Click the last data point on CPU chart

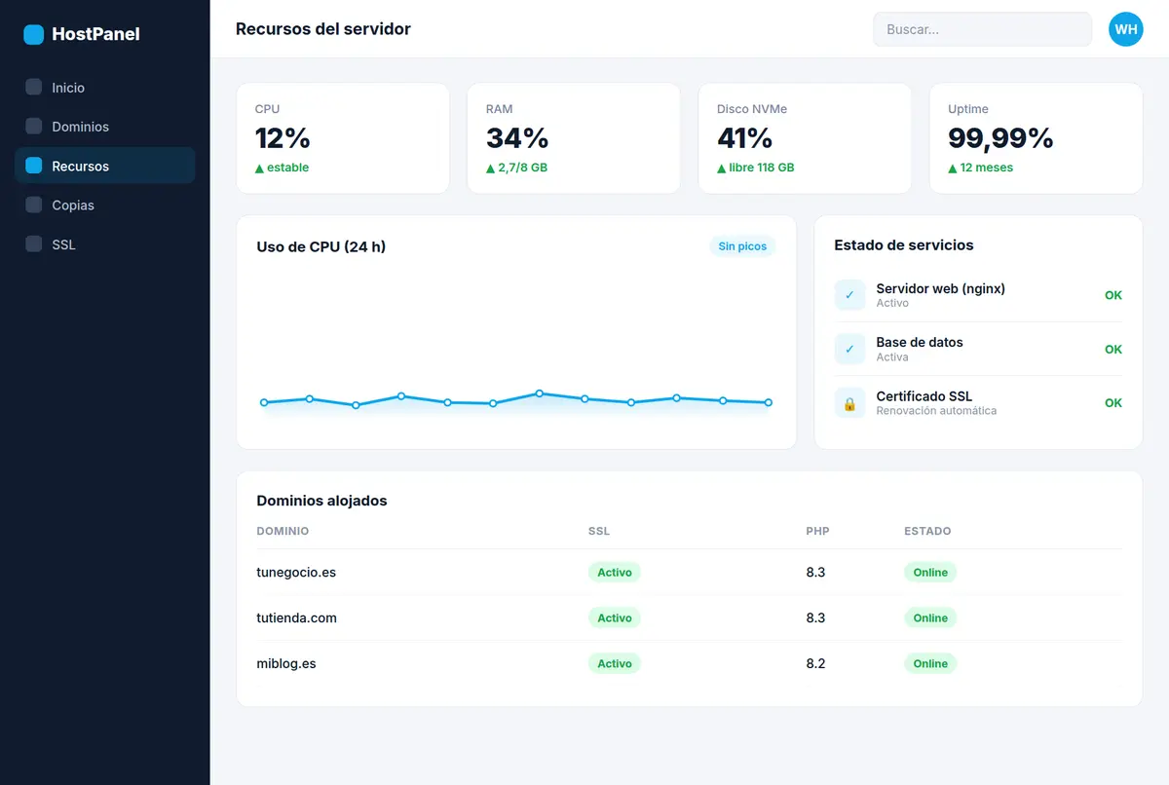click(x=769, y=402)
